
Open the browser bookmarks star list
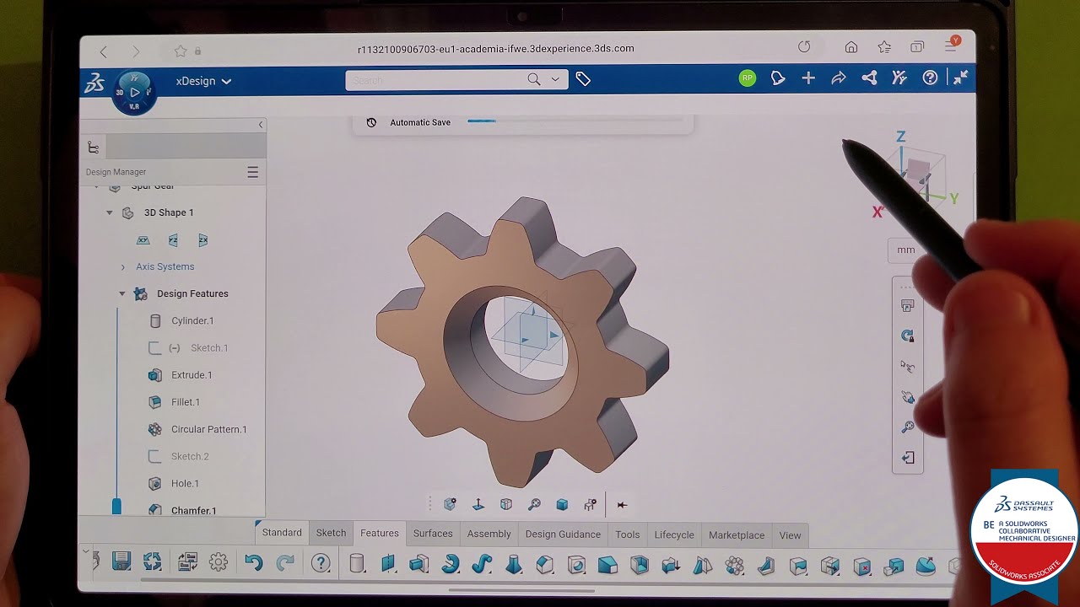(x=884, y=47)
